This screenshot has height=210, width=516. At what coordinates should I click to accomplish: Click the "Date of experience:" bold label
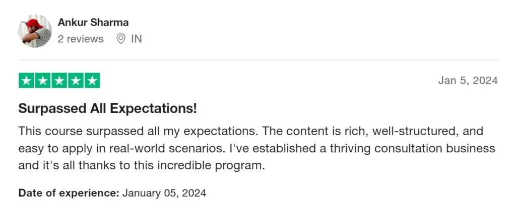69,193
